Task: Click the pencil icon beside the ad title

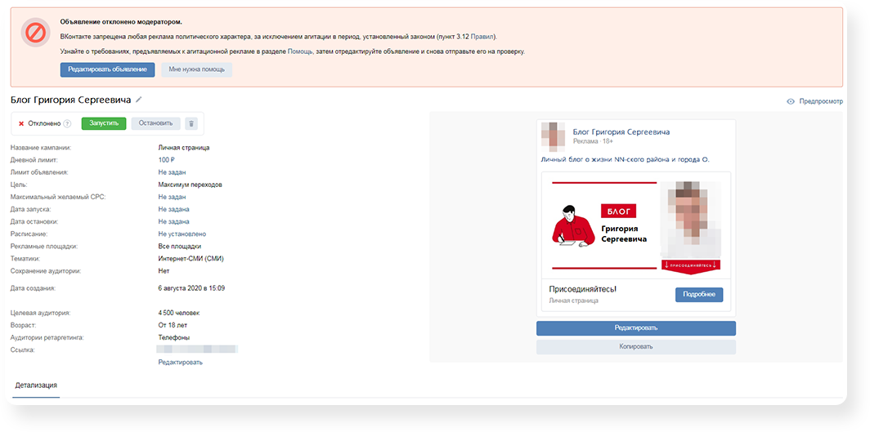Action: click(139, 100)
